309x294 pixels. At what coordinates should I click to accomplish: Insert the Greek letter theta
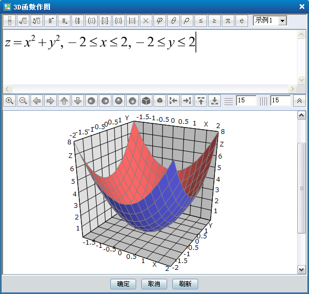(x=173, y=20)
